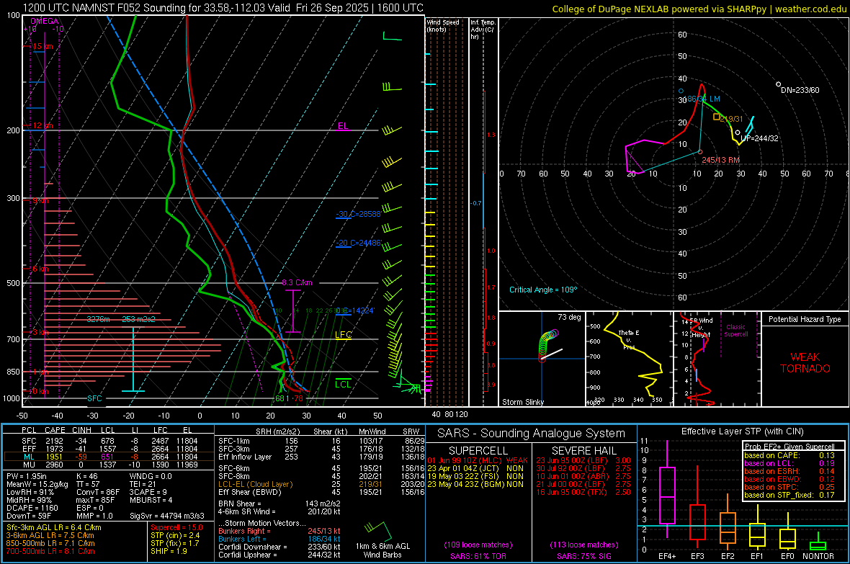Screen dimensions: 850x564
Task: Click the red WEAK TORNADO hazard text
Action: pyautogui.click(x=805, y=363)
